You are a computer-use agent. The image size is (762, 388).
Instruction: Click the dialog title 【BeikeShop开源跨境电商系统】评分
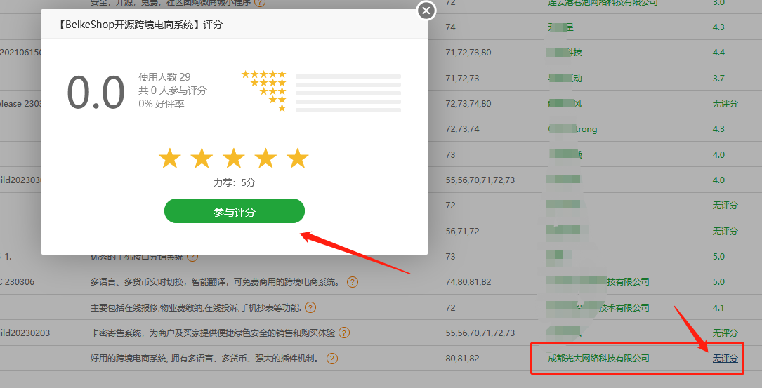coord(140,25)
